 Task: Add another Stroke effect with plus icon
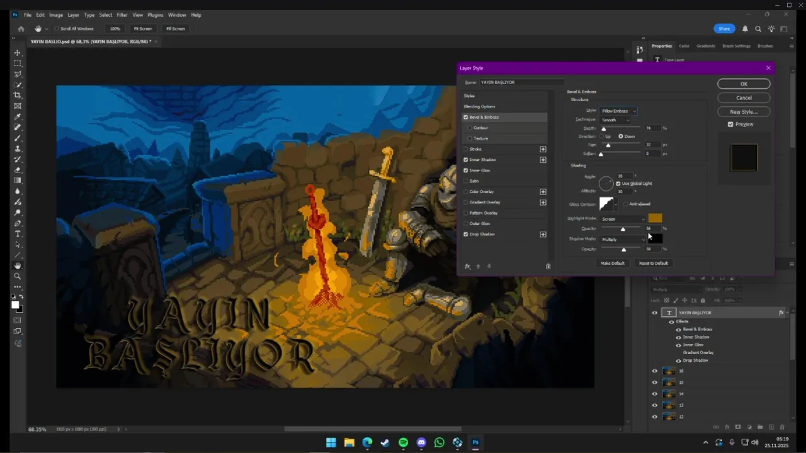pyautogui.click(x=543, y=149)
